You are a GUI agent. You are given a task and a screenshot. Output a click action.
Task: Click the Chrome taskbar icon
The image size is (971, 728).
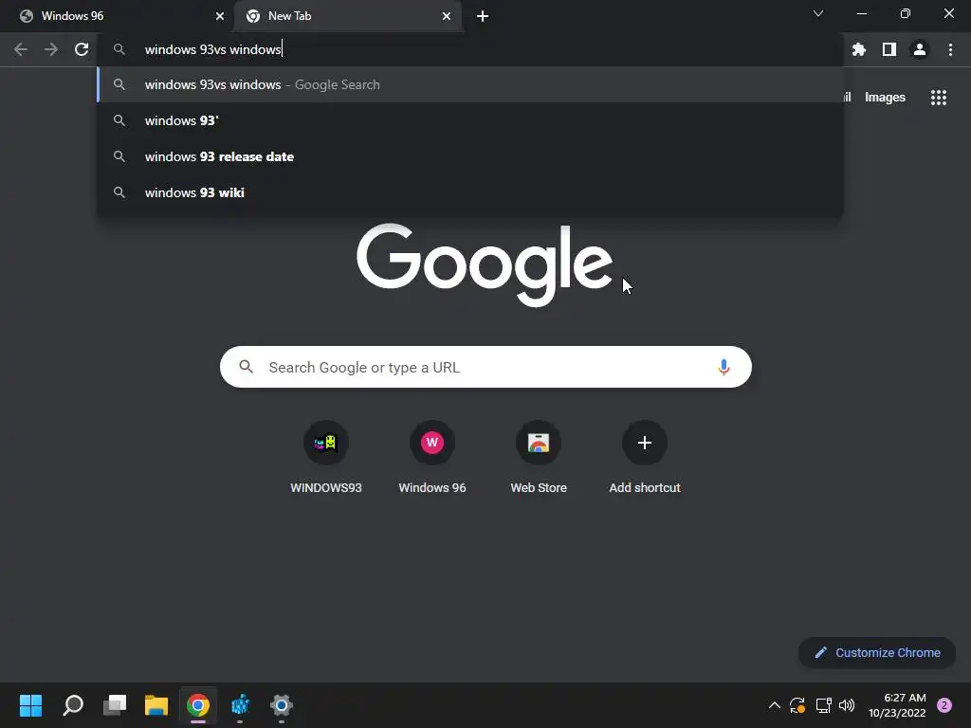pyautogui.click(x=198, y=705)
